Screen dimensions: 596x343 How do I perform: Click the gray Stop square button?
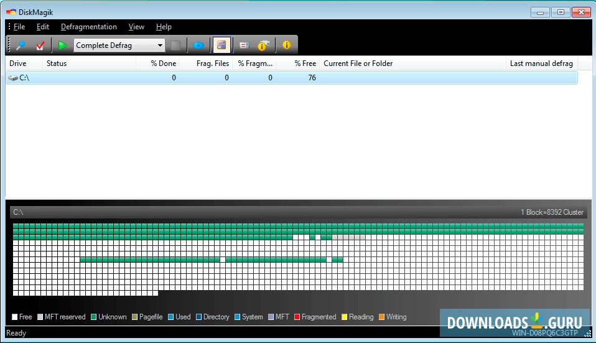(x=175, y=45)
